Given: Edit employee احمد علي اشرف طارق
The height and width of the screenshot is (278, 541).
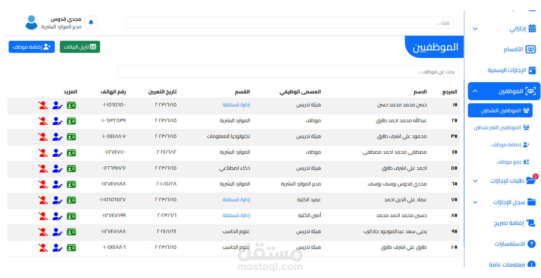Looking at the screenshot, I should [x=57, y=169].
